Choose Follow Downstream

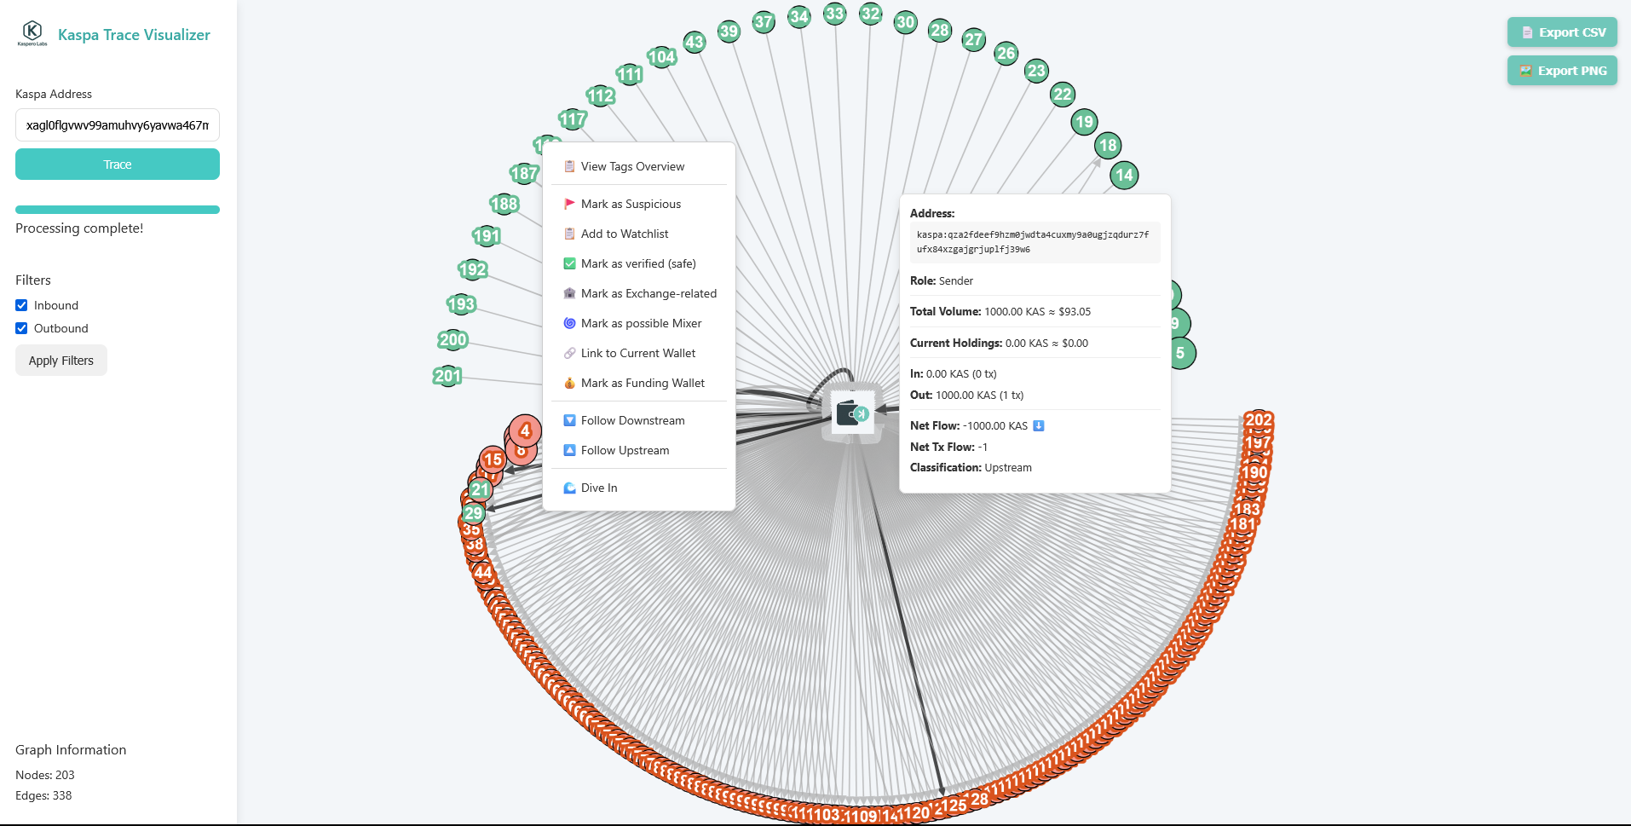[x=639, y=420]
